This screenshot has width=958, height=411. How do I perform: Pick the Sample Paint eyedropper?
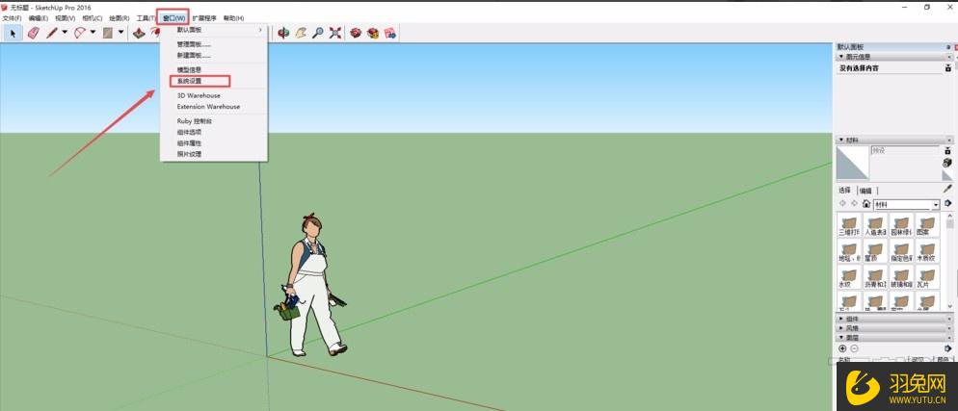(947, 189)
